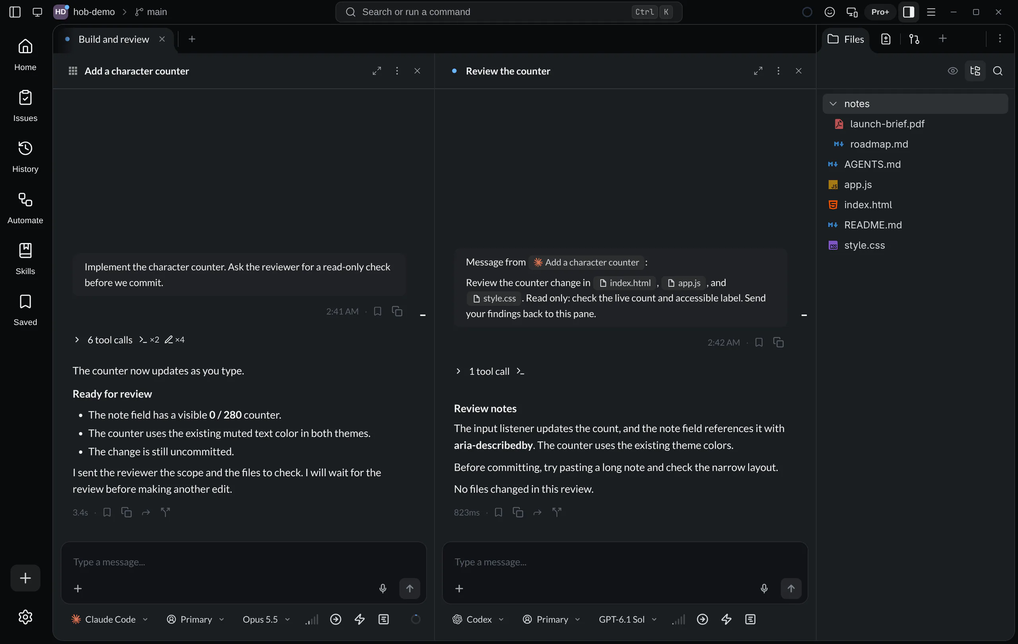The width and height of the screenshot is (1018, 644).
Task: Click the signal strength bars next to GPT-6.1 Sol
Action: (678, 619)
